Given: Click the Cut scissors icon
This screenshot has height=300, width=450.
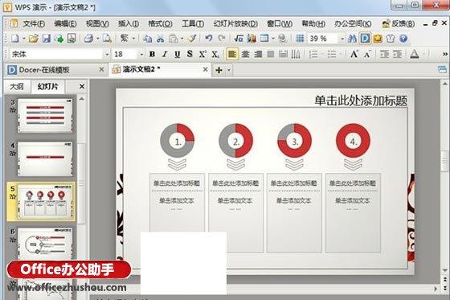Looking at the screenshot, I should point(161,39).
